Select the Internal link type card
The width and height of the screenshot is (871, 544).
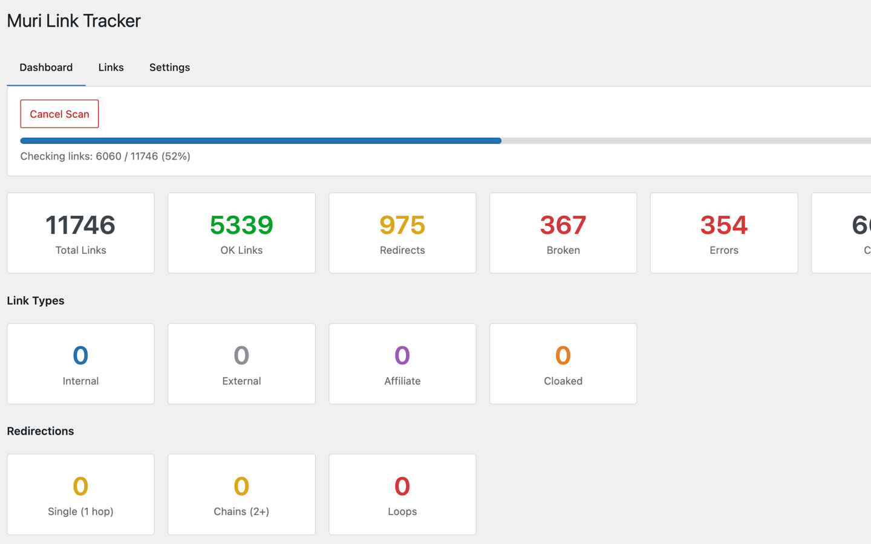pyautogui.click(x=80, y=363)
